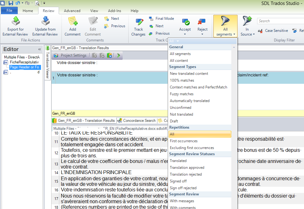The image size is (304, 209).
Task: Filter by Not translated segments
Action: click(x=200, y=114)
